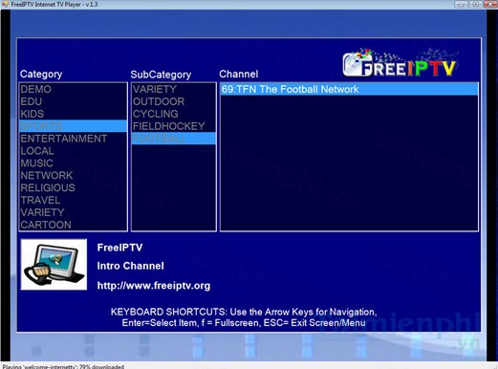The width and height of the screenshot is (498, 369).
Task: Open channel 69:TFN The Football Network
Action: (349, 89)
